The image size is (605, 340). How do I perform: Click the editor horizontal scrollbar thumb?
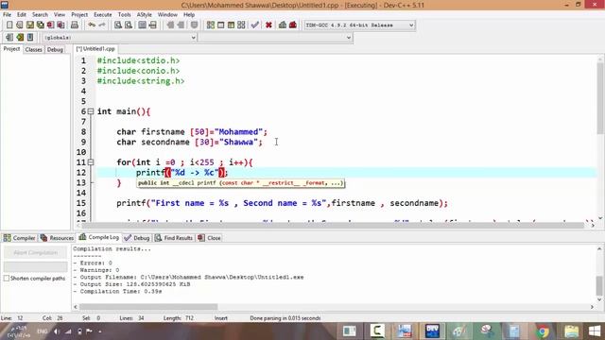click(x=334, y=225)
